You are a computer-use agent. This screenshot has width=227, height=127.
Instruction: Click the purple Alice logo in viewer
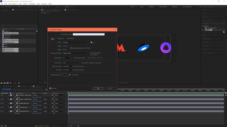166,48
